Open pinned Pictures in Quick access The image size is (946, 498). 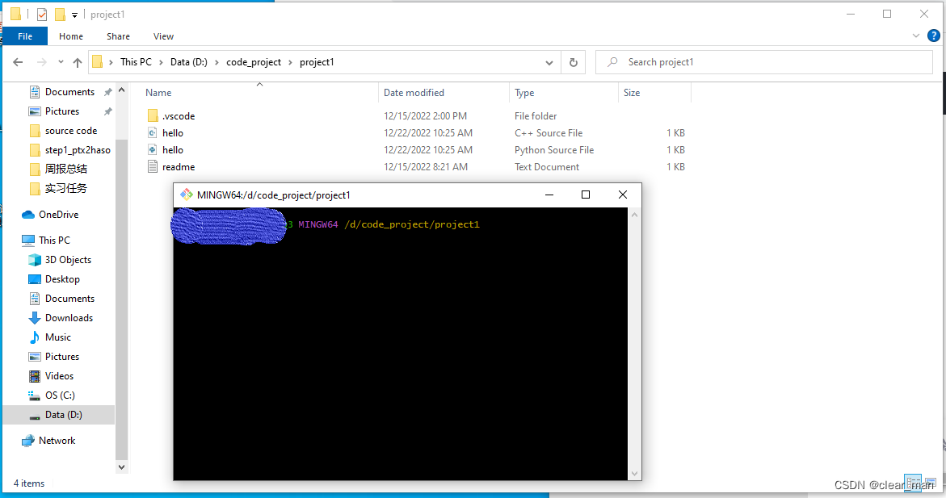pyautogui.click(x=61, y=111)
